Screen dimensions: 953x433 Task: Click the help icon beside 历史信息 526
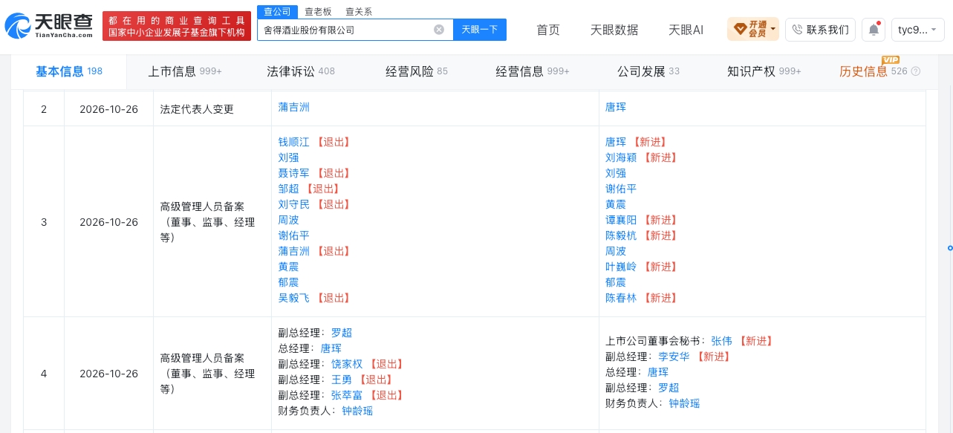point(916,72)
